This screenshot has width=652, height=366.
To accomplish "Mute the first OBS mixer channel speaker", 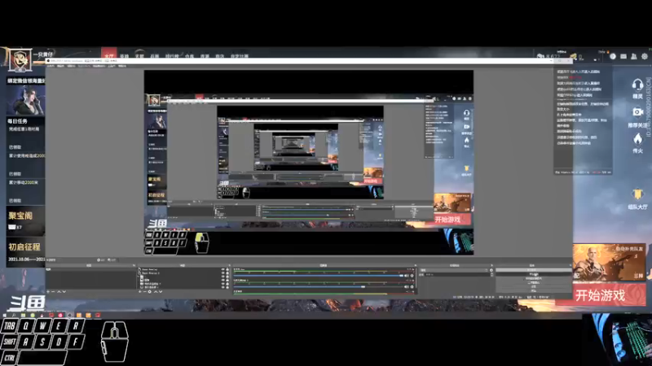I will pos(407,276).
